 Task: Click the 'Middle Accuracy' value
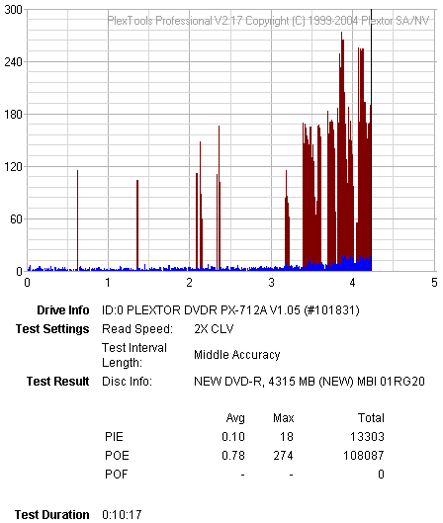[237, 355]
